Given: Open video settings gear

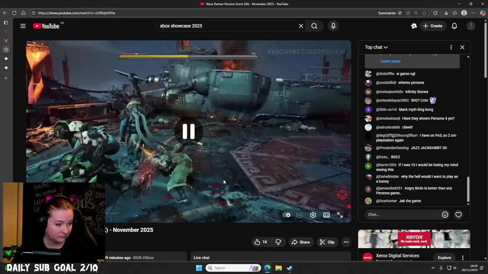Looking at the screenshot, I should [313, 215].
